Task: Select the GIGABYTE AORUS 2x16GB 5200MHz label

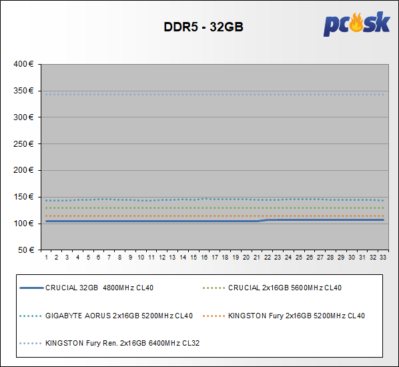Action: pos(119,316)
